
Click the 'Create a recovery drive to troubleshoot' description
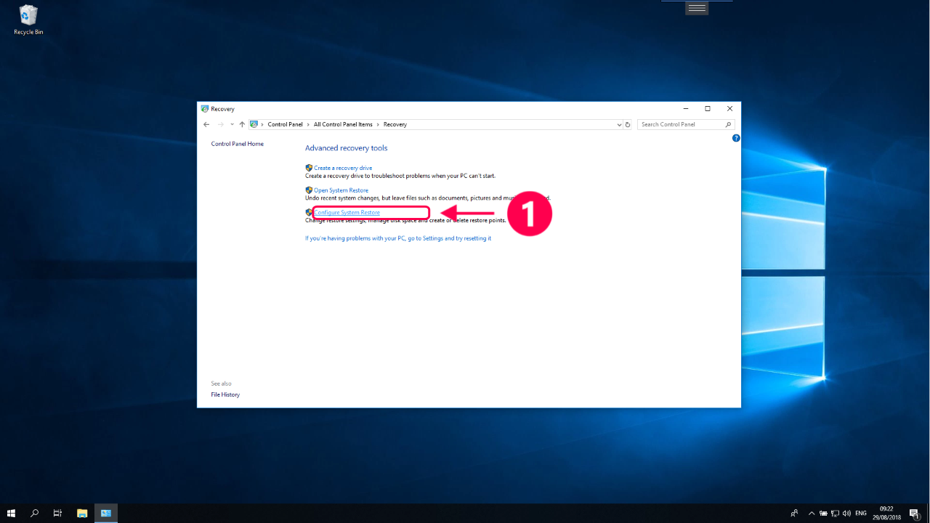400,176
